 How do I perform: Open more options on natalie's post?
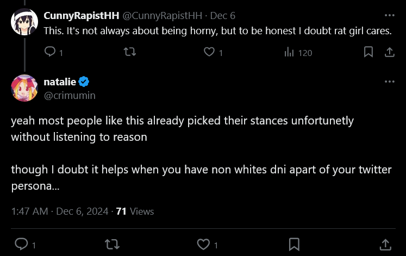point(390,82)
